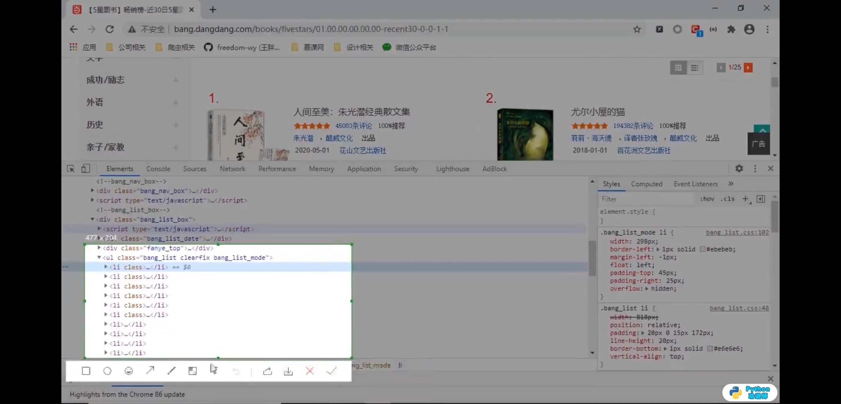Select the pen brush tool
This screenshot has width=841, height=404.
click(x=171, y=371)
